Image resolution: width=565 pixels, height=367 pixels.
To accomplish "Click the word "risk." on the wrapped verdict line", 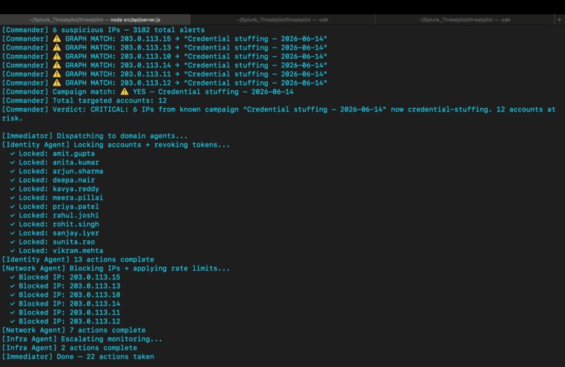I will click(12, 118).
